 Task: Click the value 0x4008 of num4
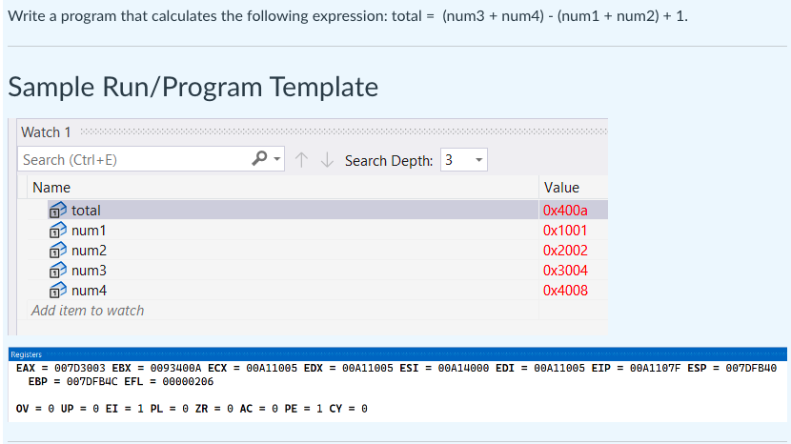(x=565, y=291)
